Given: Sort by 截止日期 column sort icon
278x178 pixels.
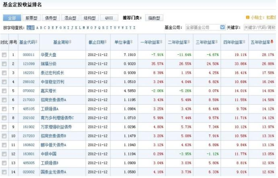Looking at the screenshot, I should [106, 42].
